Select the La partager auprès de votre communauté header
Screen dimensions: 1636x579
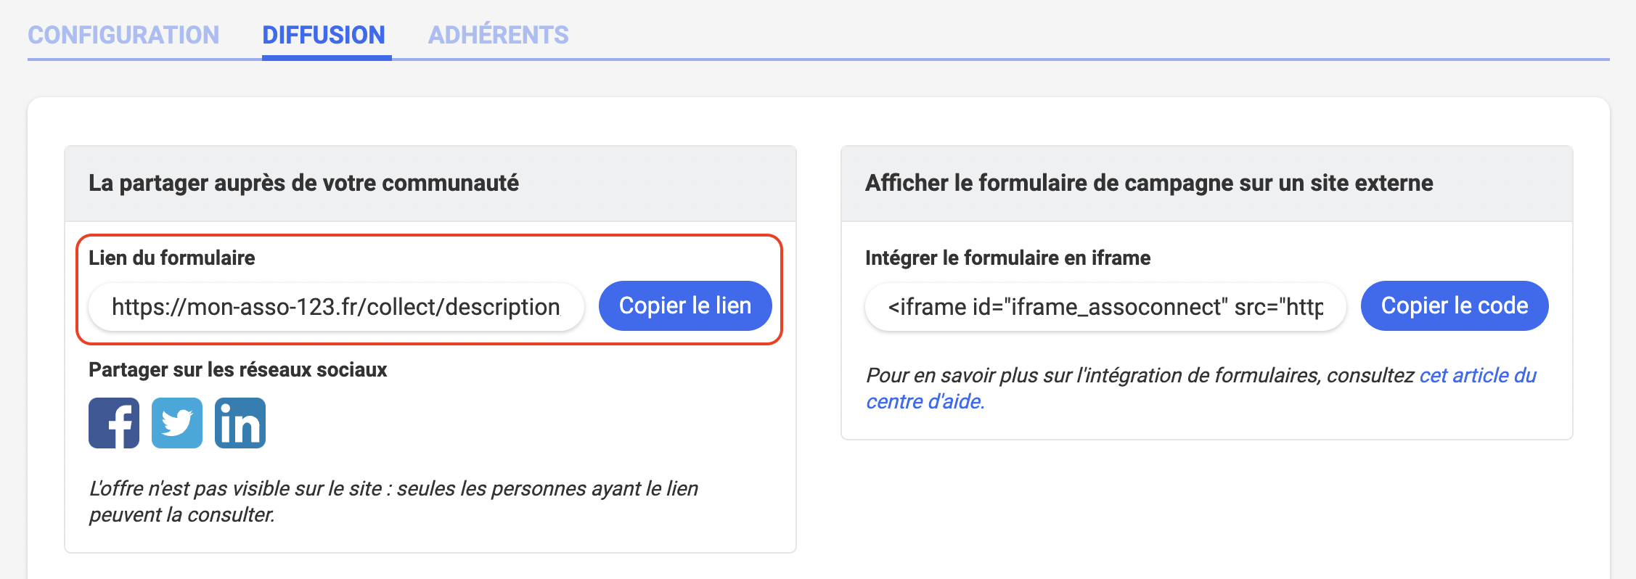coord(304,183)
